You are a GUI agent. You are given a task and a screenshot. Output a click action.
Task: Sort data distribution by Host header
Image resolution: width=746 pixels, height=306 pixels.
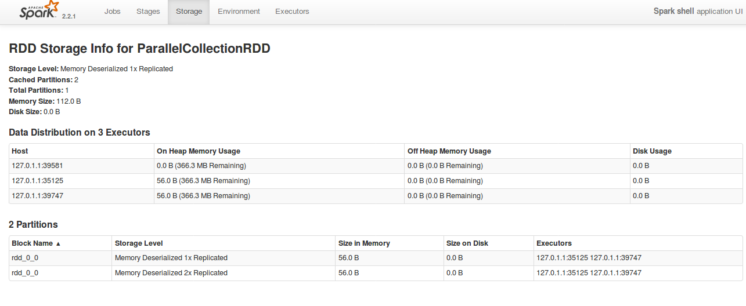tap(20, 151)
